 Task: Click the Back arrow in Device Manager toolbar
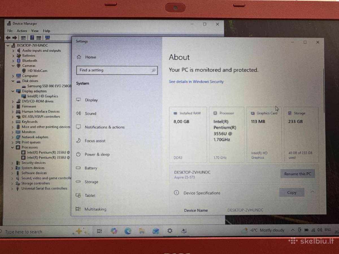(8, 38)
